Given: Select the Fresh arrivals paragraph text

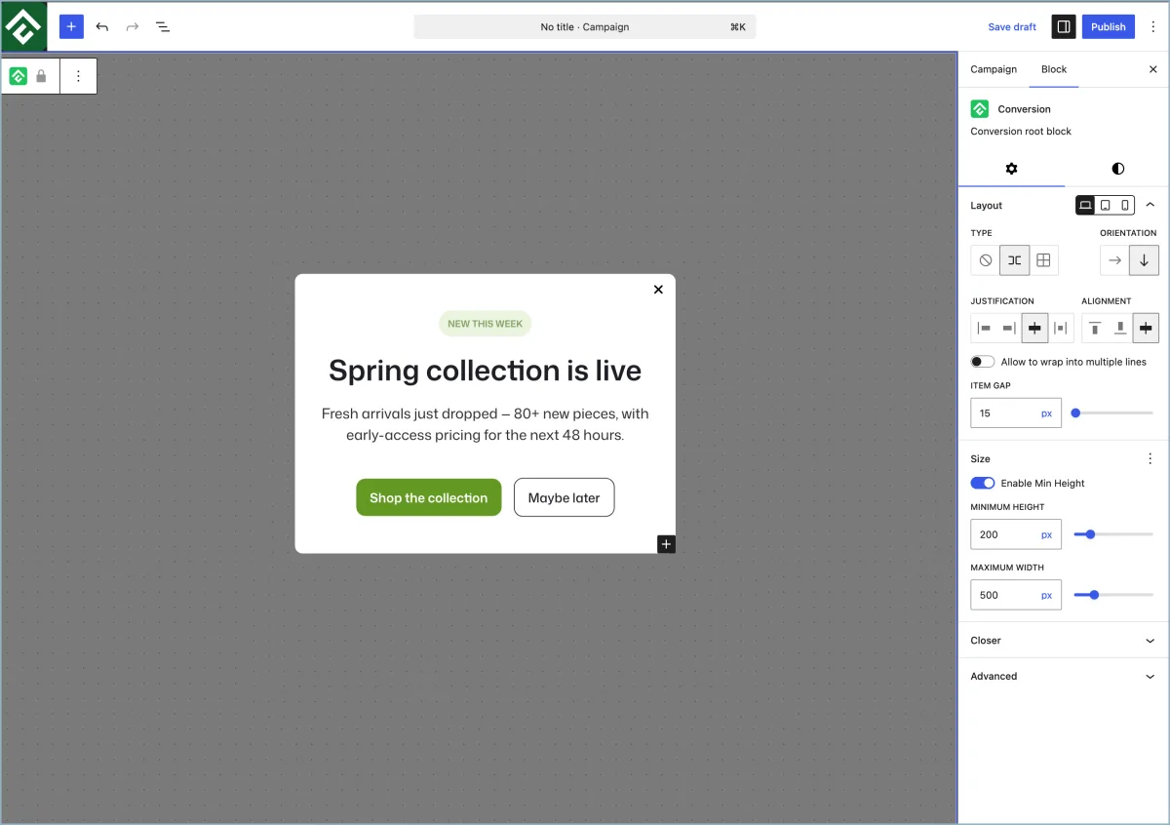Looking at the screenshot, I should (x=485, y=424).
